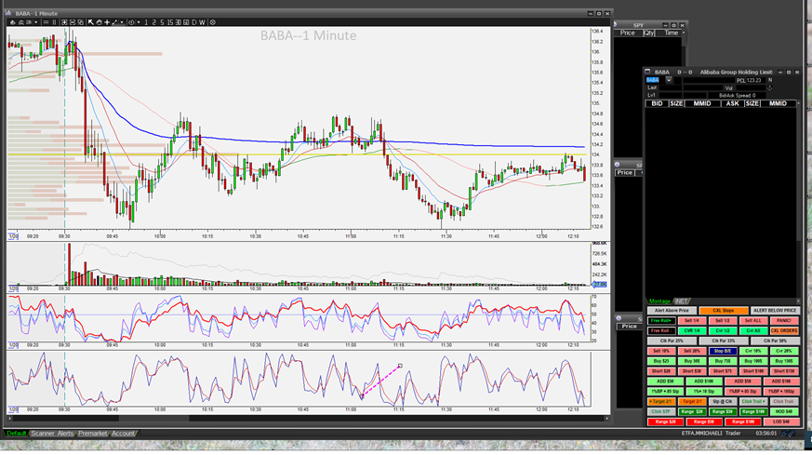812x455 pixels.
Task: Click the 1/0 toggle on price chart axis
Action: pos(13,236)
